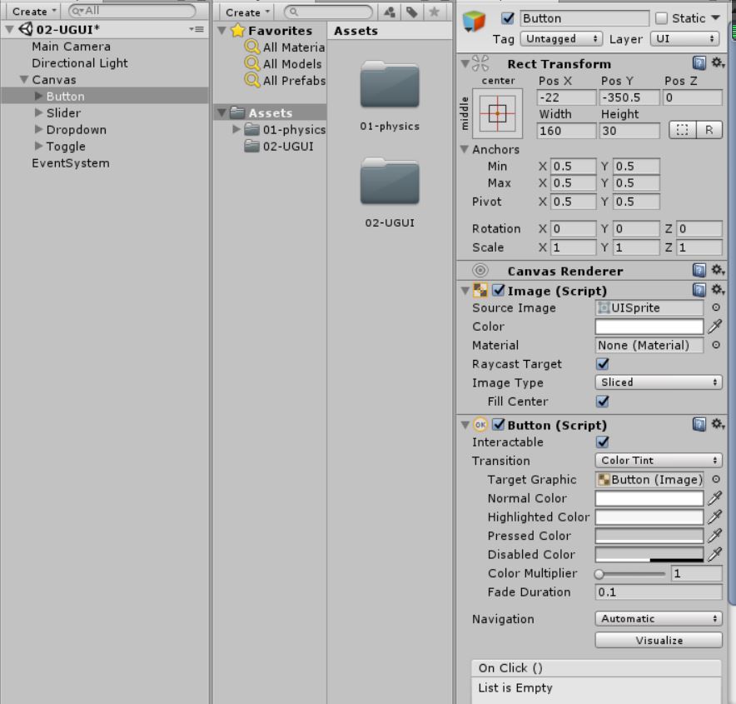Screen dimensions: 736x704
Task: Open Canvas Renderer gear settings menu
Action: click(718, 270)
